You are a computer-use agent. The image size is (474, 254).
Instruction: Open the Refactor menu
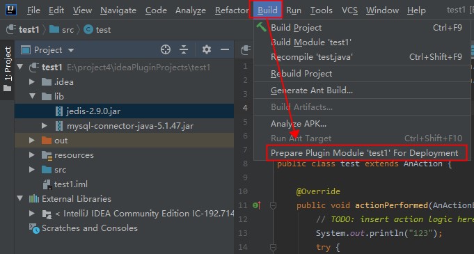click(x=232, y=10)
